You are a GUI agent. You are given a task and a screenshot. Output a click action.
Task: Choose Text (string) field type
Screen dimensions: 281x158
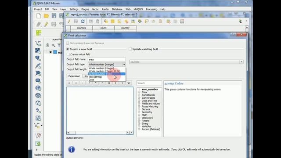(x=107, y=77)
